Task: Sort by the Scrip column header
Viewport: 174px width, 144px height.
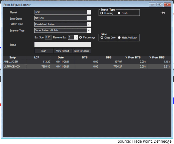Action: click(x=15, y=58)
